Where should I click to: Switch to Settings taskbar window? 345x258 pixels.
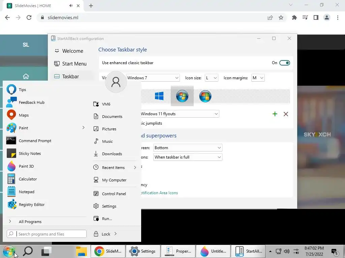pyautogui.click(x=143, y=251)
